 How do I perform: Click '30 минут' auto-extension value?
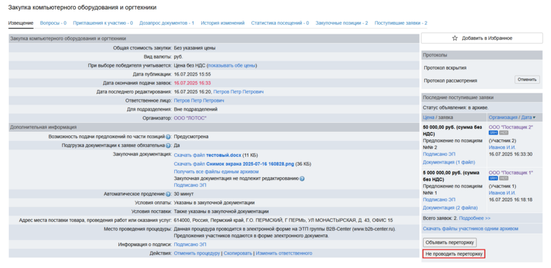pyautogui.click(x=183, y=194)
